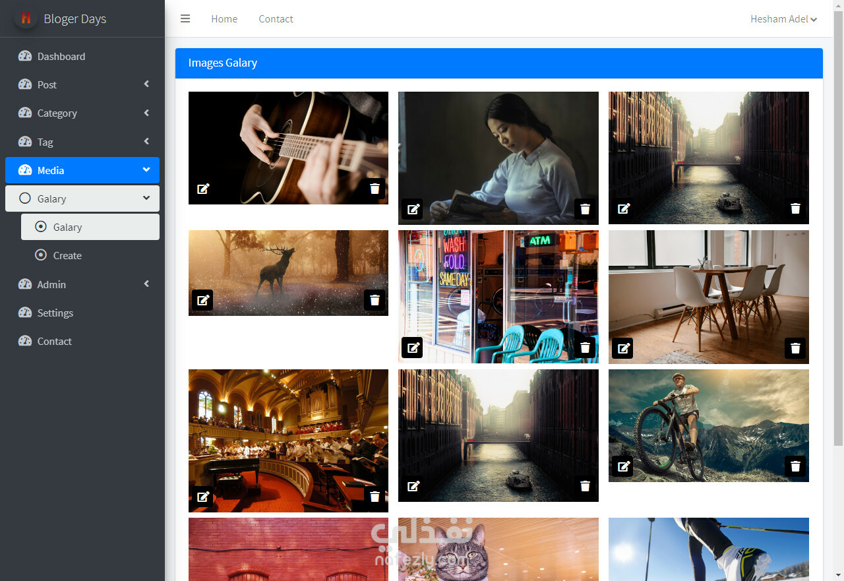Expand the Admin menu chevron

(x=146, y=284)
